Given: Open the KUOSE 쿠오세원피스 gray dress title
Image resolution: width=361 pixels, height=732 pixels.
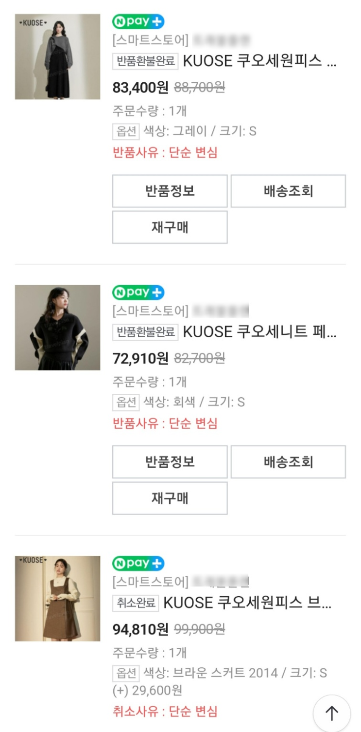Looking at the screenshot, I should point(259,61).
